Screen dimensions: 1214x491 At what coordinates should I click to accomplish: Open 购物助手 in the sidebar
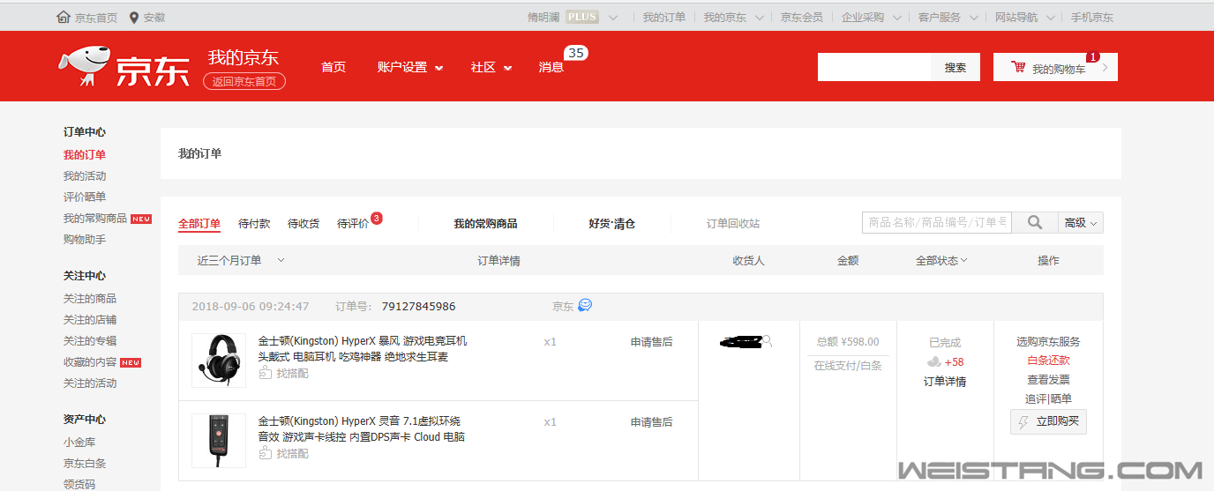coord(85,240)
